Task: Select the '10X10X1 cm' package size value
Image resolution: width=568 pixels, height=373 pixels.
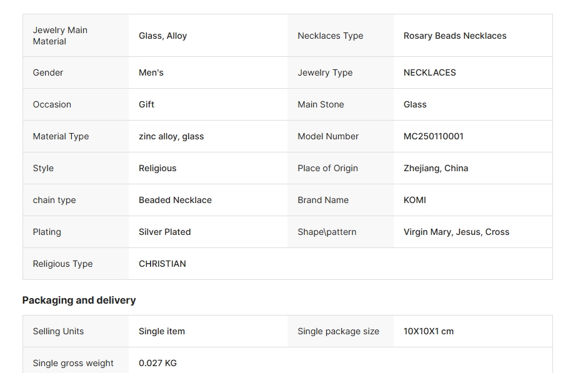Action: pyautogui.click(x=428, y=331)
